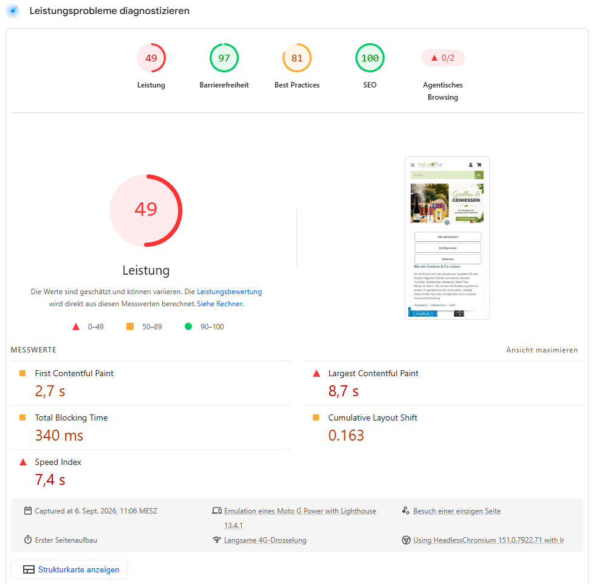
Task: Click the MESSWERTE section heading
Action: (33, 350)
